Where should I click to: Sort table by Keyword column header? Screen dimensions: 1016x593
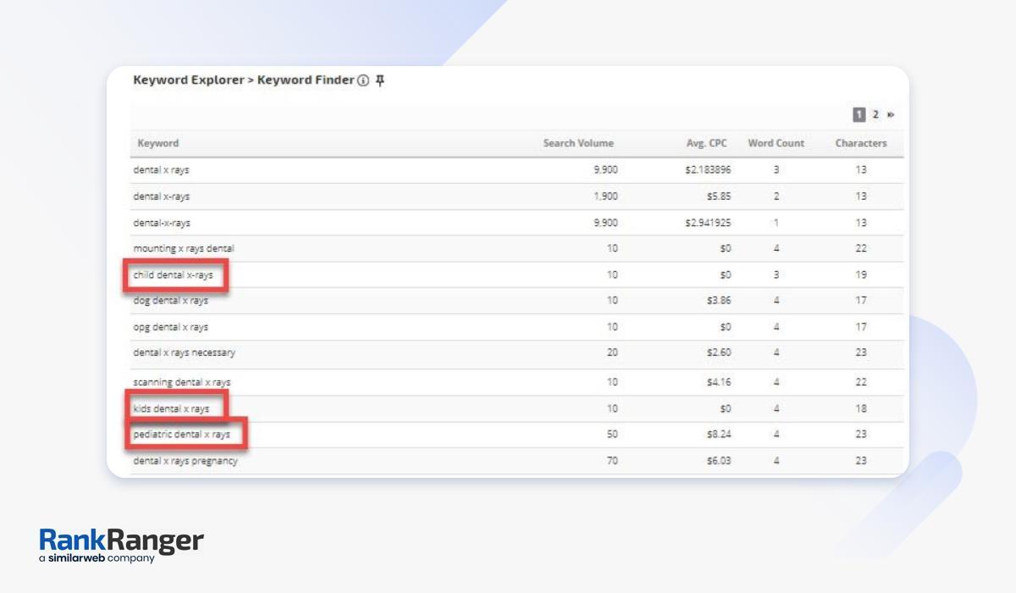point(158,143)
